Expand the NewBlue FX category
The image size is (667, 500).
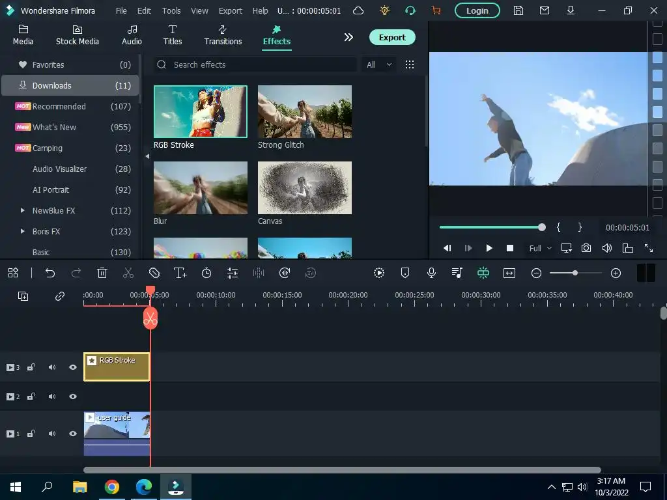(23, 210)
